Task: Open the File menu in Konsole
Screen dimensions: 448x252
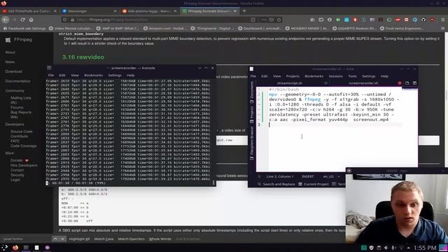Action: click(x=51, y=75)
